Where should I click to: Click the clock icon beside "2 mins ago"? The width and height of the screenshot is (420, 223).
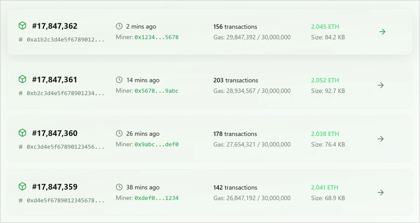coord(119,26)
